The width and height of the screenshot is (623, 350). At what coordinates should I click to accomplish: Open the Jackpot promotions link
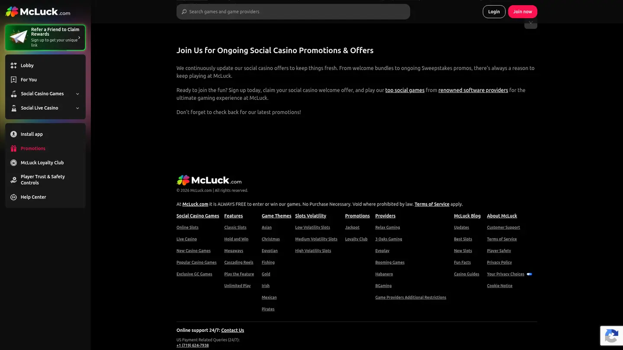(352, 227)
